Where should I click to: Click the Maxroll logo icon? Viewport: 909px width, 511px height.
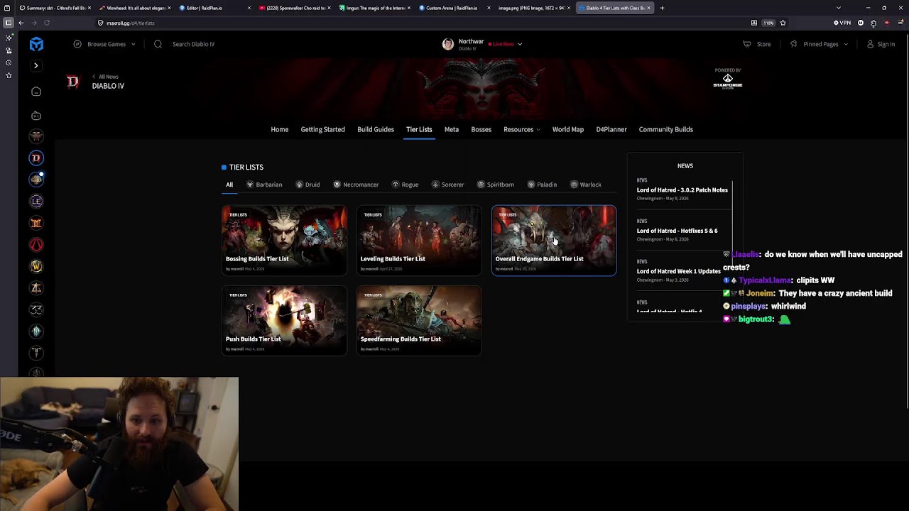click(36, 44)
